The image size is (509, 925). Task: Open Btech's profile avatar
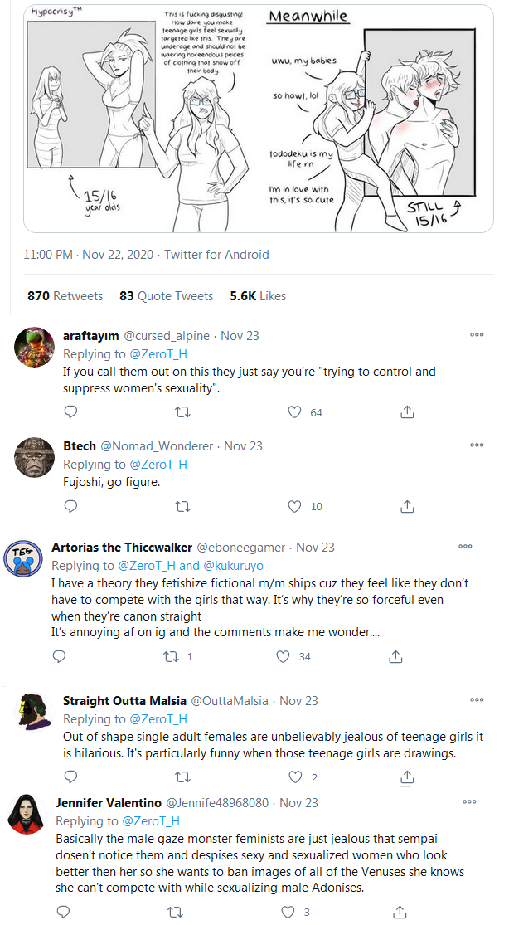click(x=35, y=456)
